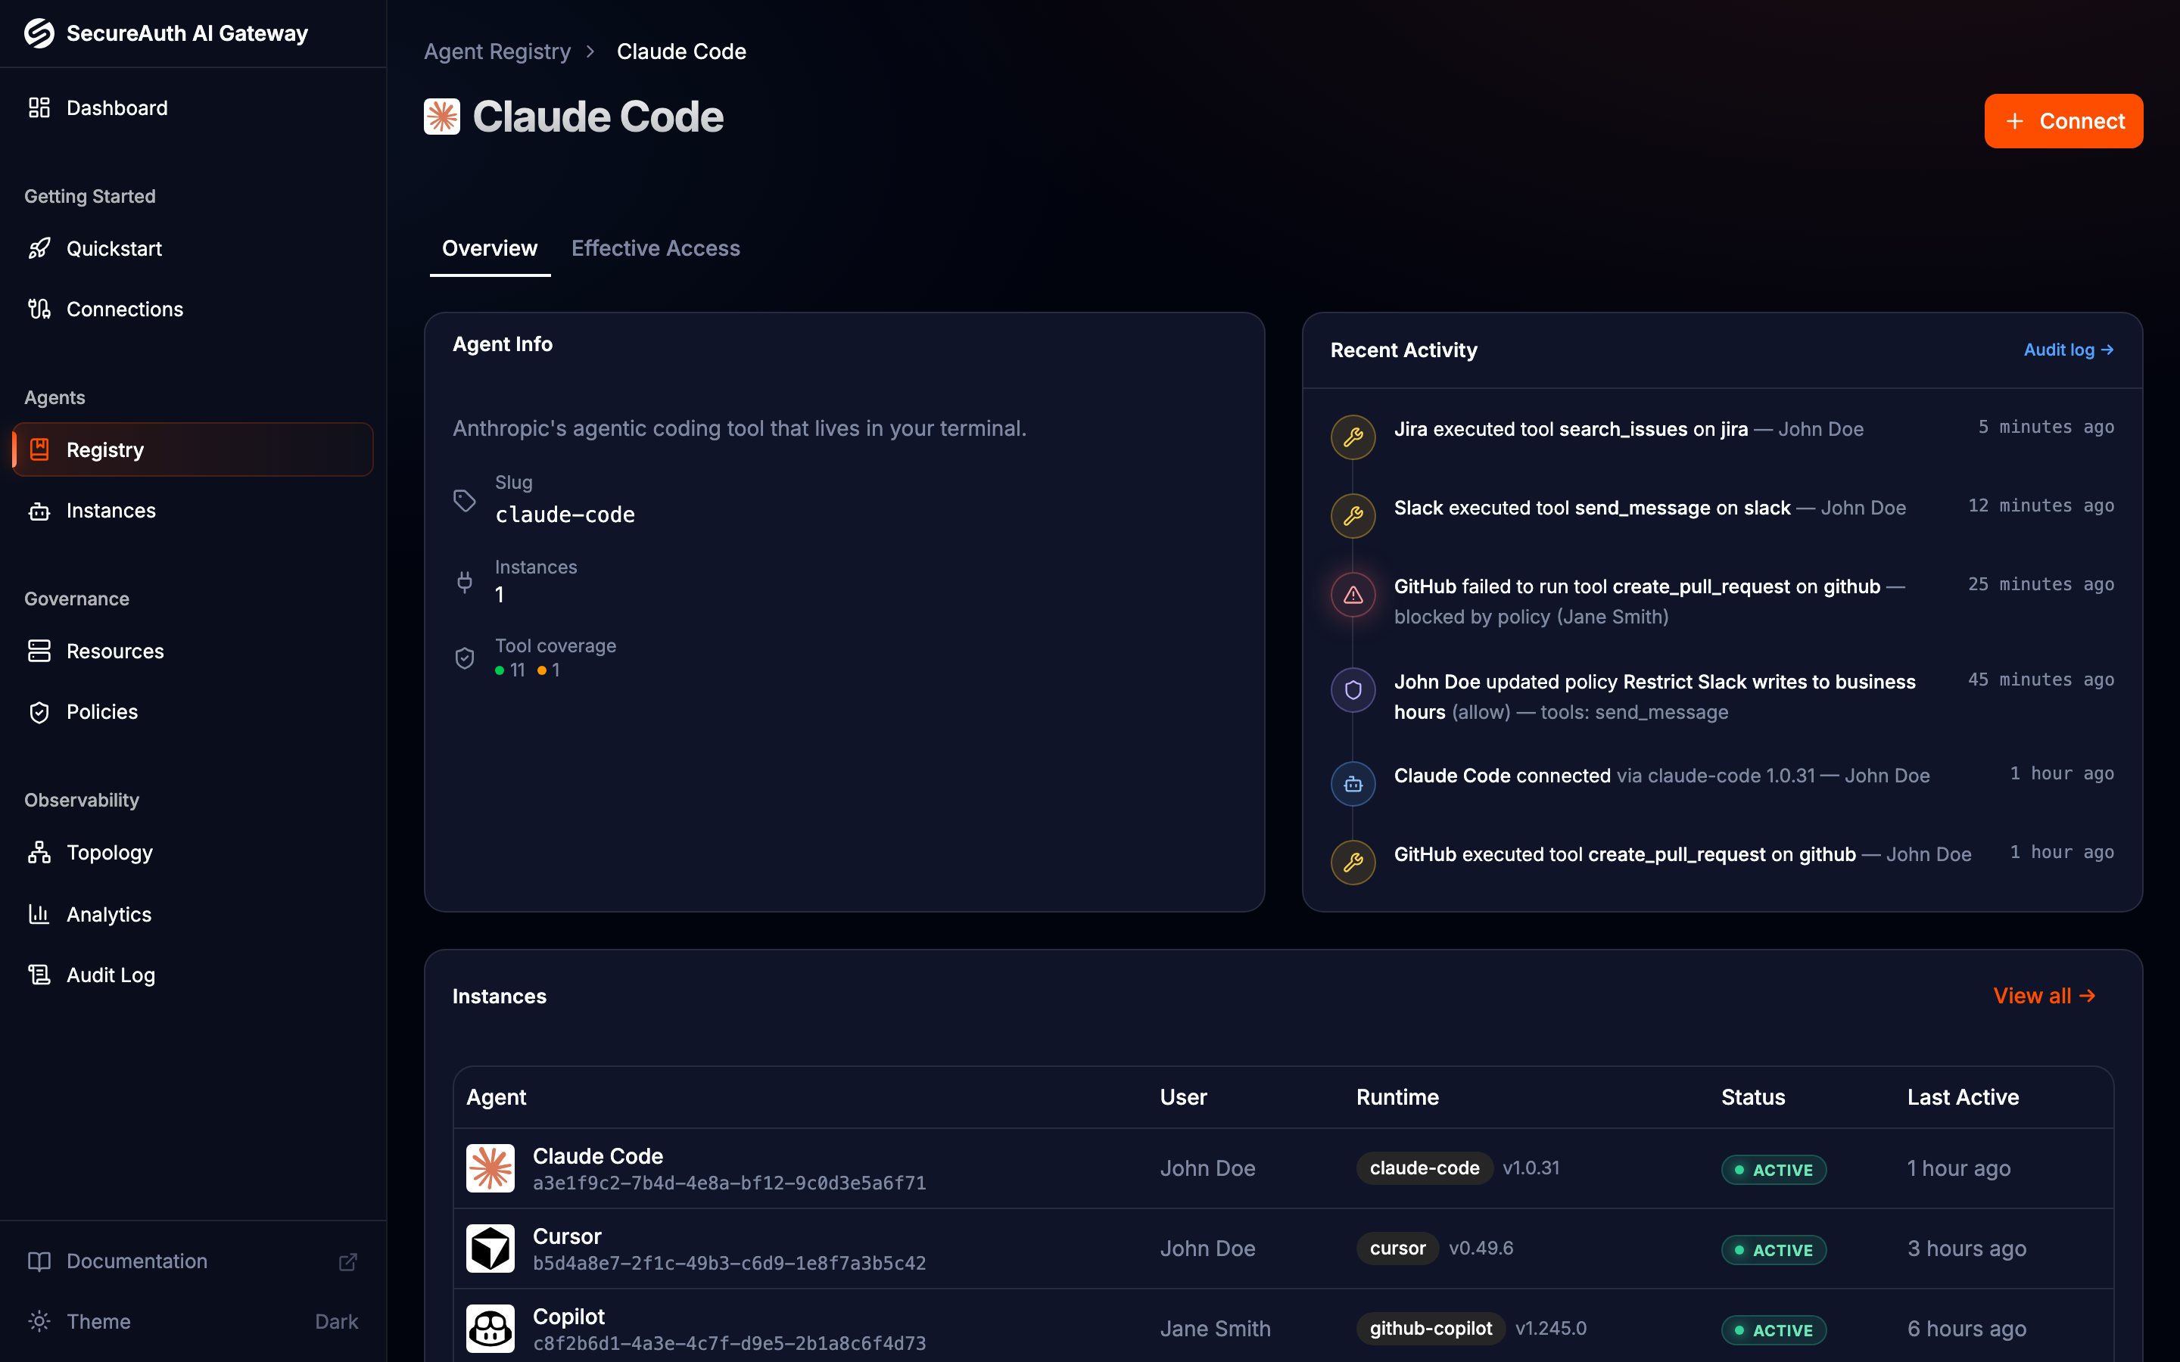The height and width of the screenshot is (1362, 2180).
Task: Click the robot icon for Claude Code connected
Action: (1353, 784)
